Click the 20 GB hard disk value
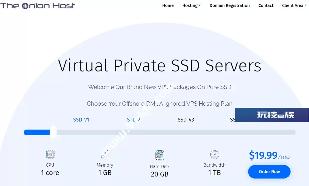 (160, 174)
